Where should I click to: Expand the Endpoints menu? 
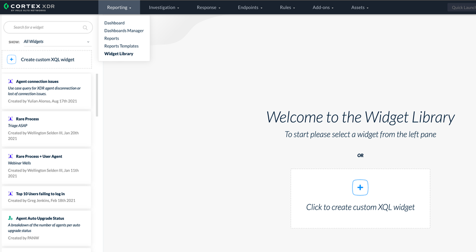250,7
